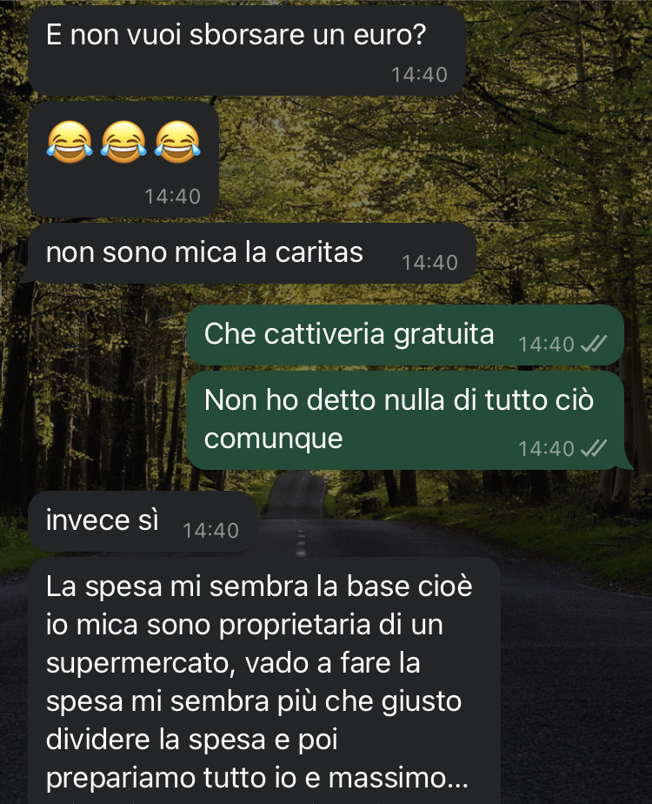Tap the timestamp beside "non sono mica la caritas"

429,263
